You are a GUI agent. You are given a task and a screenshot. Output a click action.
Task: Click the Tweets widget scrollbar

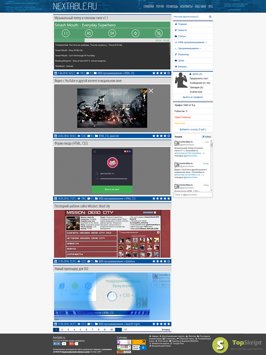click(211, 166)
